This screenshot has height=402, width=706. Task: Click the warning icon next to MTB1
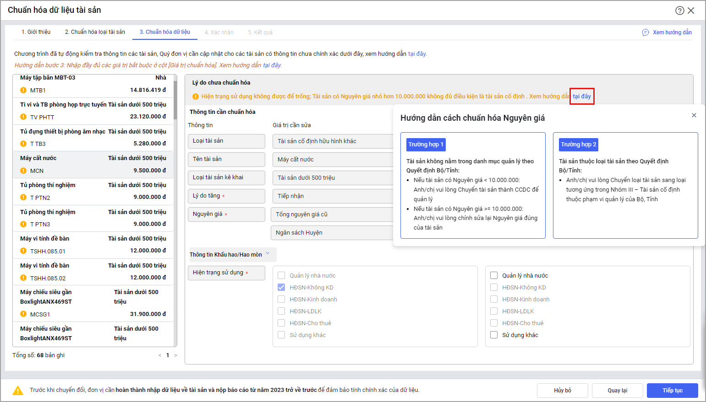[23, 90]
